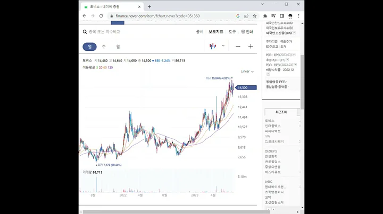Click the search magnifier icon in chart toolbar

[85, 32]
